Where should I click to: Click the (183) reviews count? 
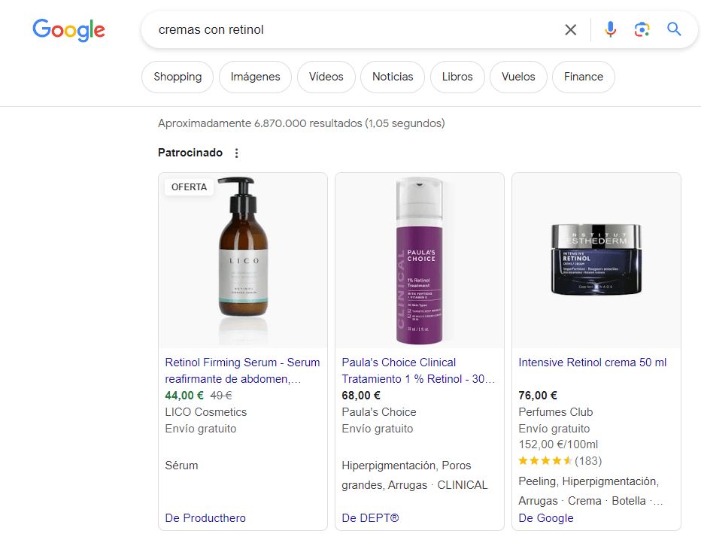pos(588,461)
